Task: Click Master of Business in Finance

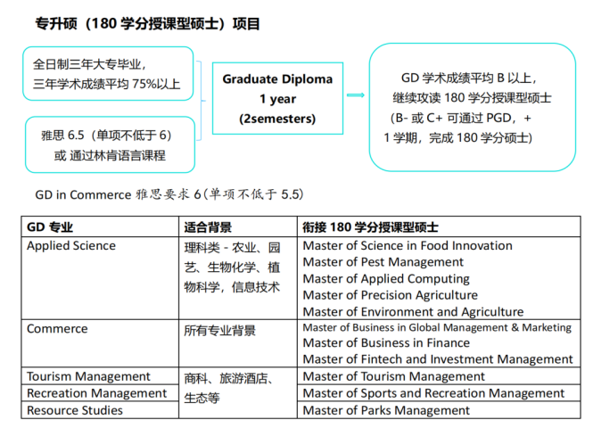Action: click(386, 343)
